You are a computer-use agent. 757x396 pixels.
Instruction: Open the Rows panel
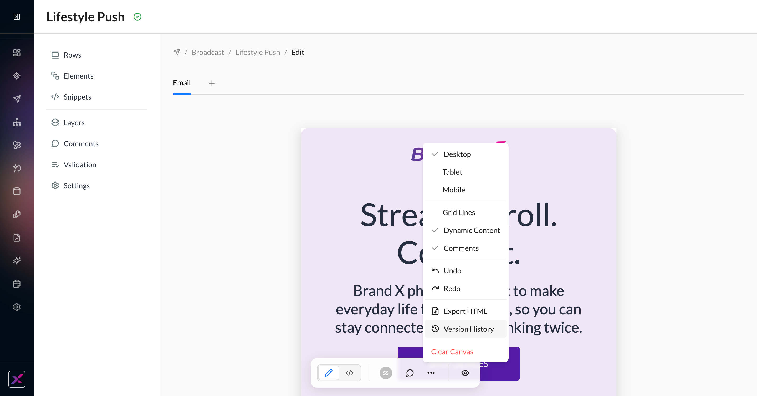[x=97, y=55]
